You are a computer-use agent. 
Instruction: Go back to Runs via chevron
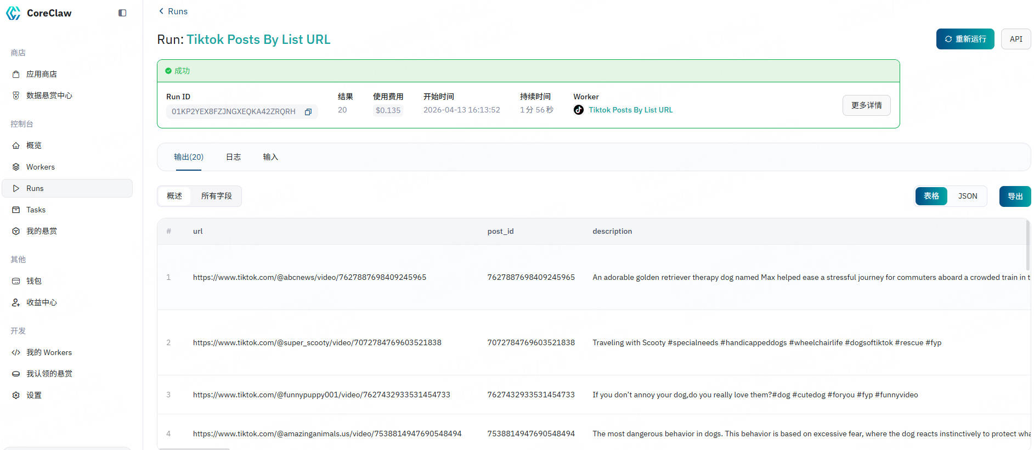(x=161, y=11)
